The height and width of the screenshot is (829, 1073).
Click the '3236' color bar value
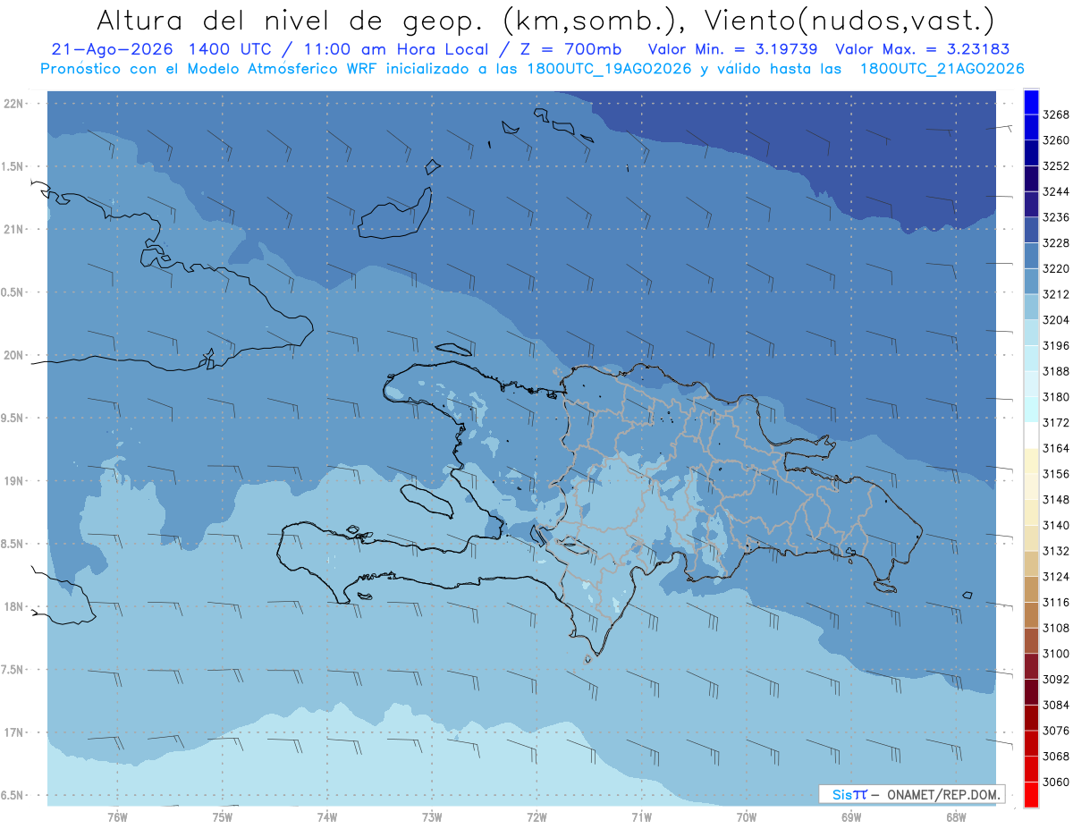[1055, 217]
